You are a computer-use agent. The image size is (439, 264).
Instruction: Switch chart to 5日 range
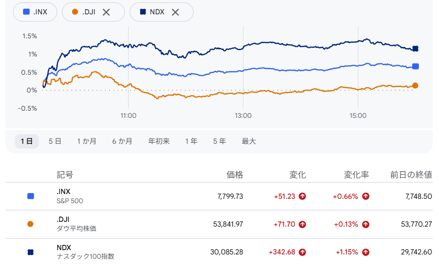pos(55,141)
